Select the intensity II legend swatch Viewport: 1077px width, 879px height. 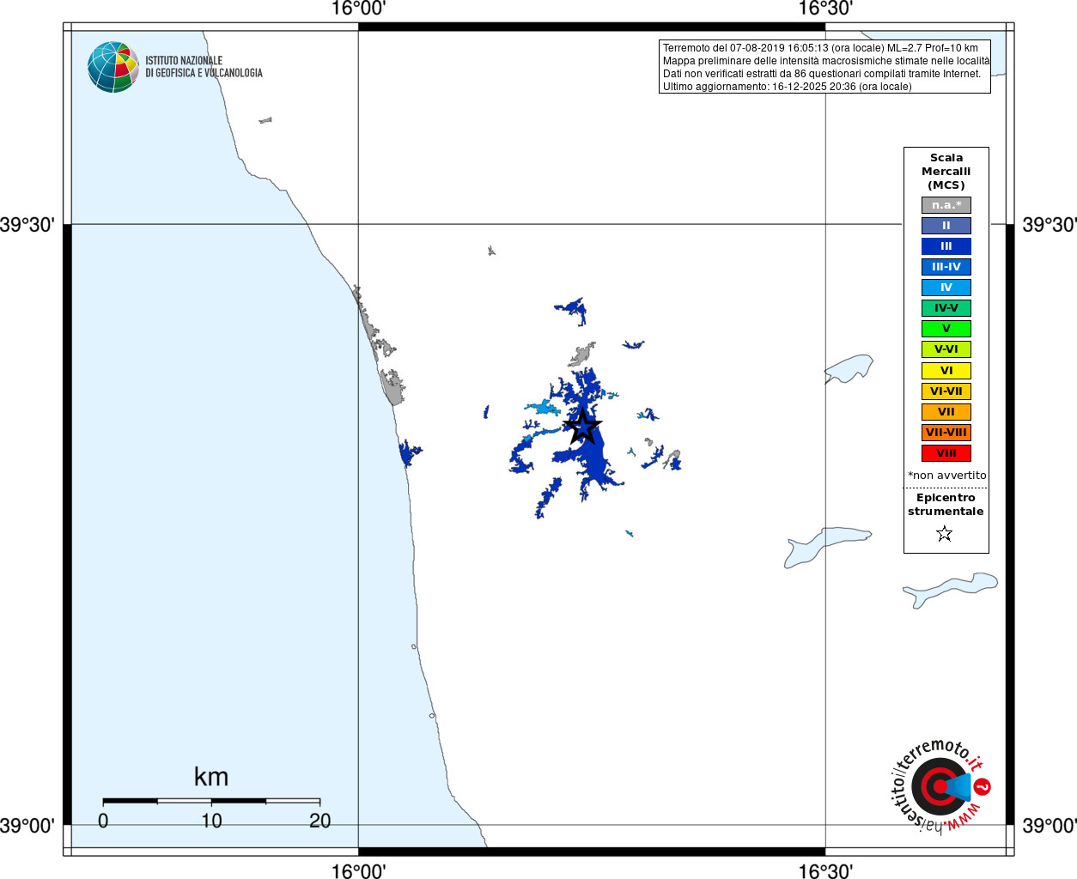[946, 226]
